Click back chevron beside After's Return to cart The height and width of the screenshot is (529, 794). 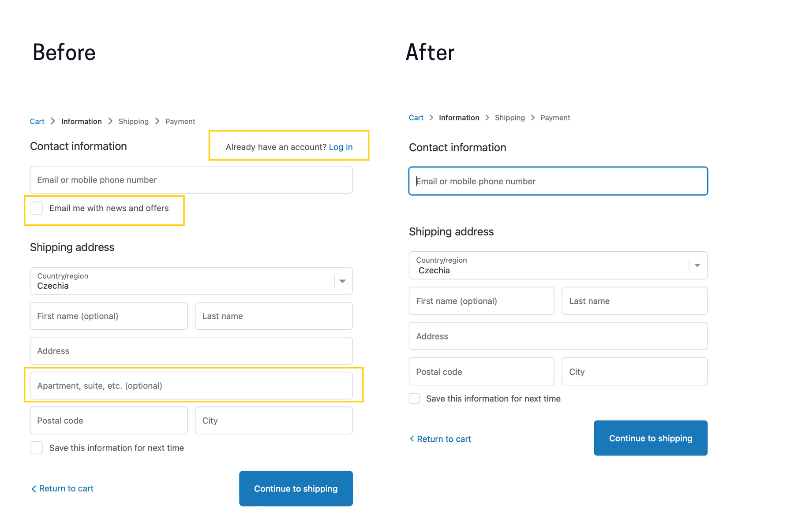[x=412, y=439]
